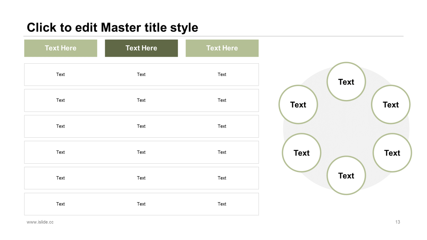Click fifth-row 'Text' in the middle column

pos(141,178)
